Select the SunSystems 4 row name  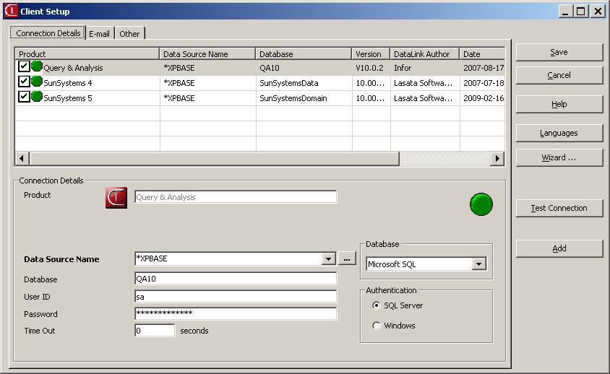point(68,83)
